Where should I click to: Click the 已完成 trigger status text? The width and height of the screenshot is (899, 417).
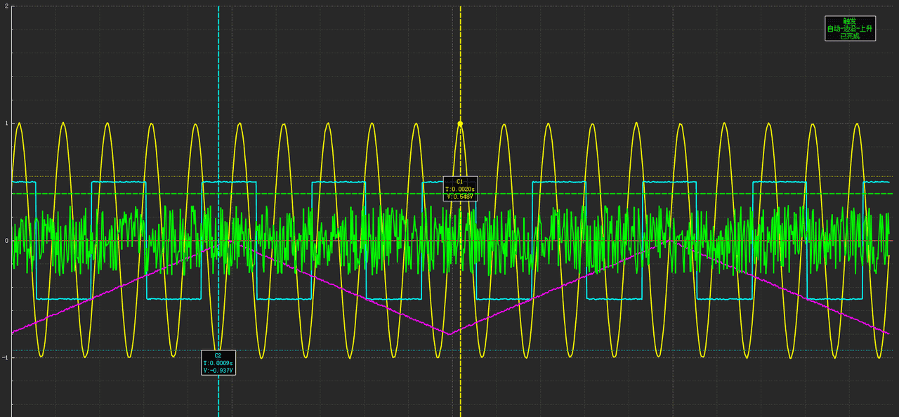(850, 36)
